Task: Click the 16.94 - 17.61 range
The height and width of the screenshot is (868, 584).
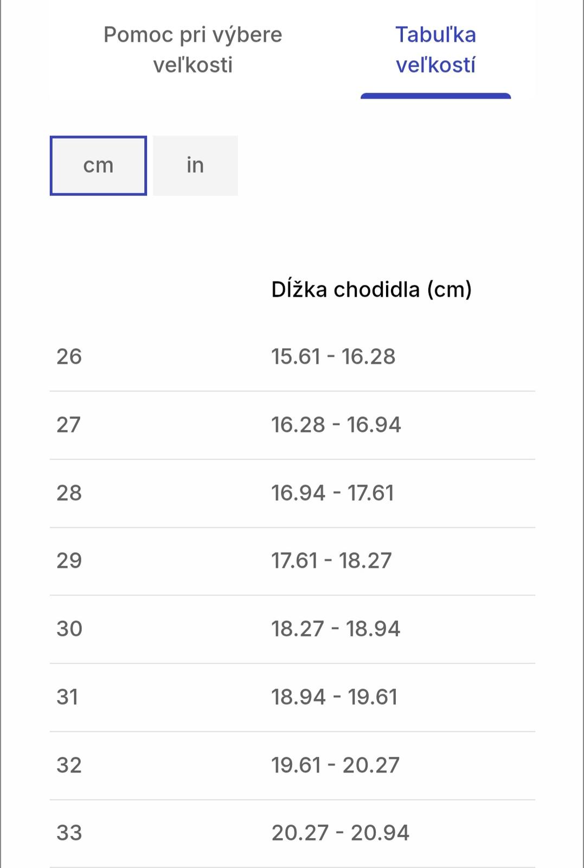Action: [332, 493]
